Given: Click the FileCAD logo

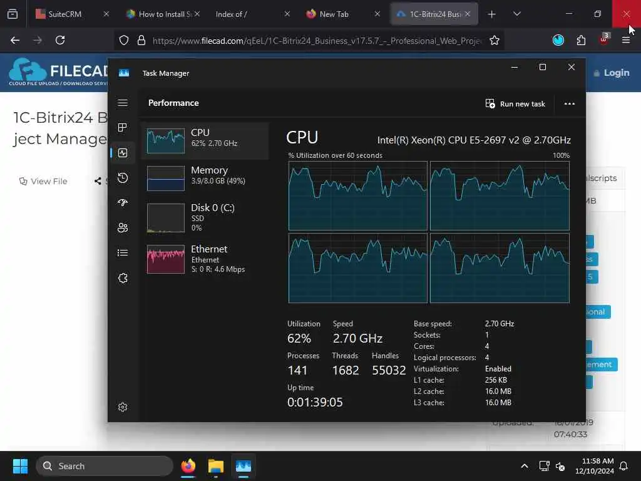Looking at the screenshot, I should pos(58,71).
